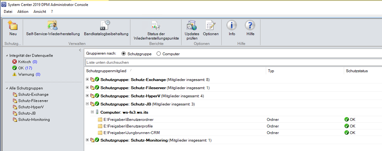The width and height of the screenshot is (382, 151).
Task: Click yellow Warnung status icon
Action: 14,74
